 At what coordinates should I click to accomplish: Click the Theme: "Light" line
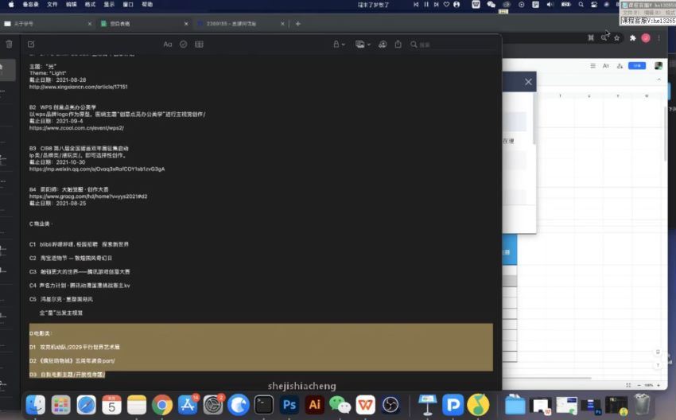pyautogui.click(x=48, y=73)
